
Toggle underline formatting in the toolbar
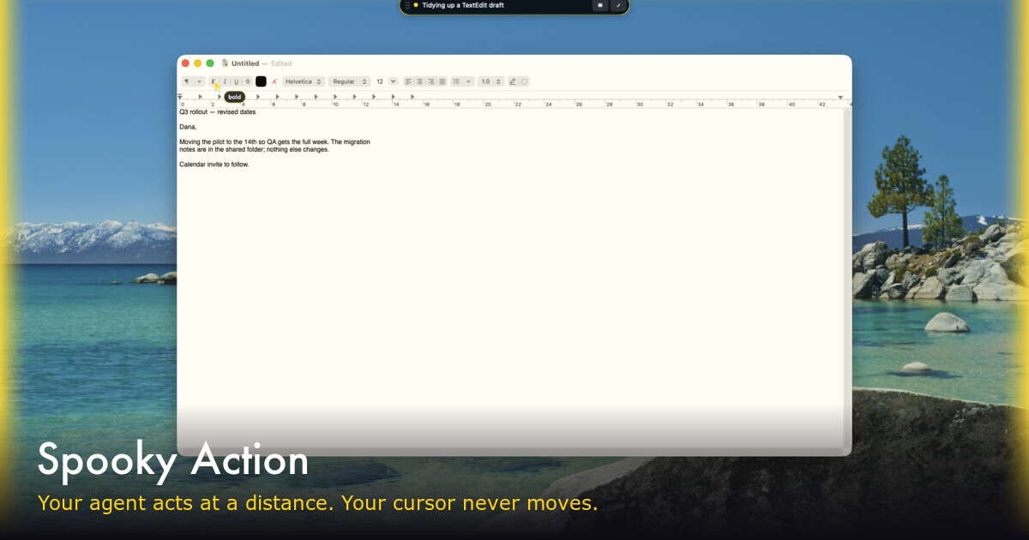click(237, 81)
